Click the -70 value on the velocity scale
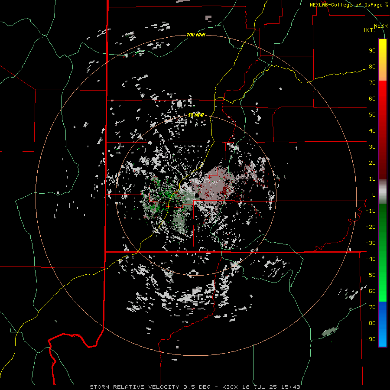Screen dimensions: 390x390 click(x=370, y=307)
